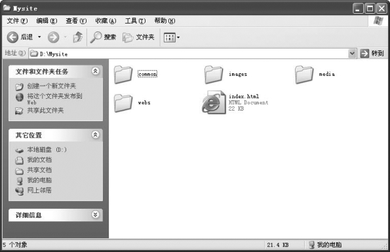Screen dimensions: 390x252
Task: Expand the 详细信息 panel
Action: coord(95,215)
